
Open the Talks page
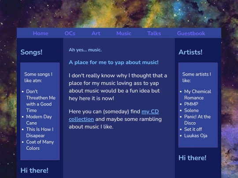154,33
